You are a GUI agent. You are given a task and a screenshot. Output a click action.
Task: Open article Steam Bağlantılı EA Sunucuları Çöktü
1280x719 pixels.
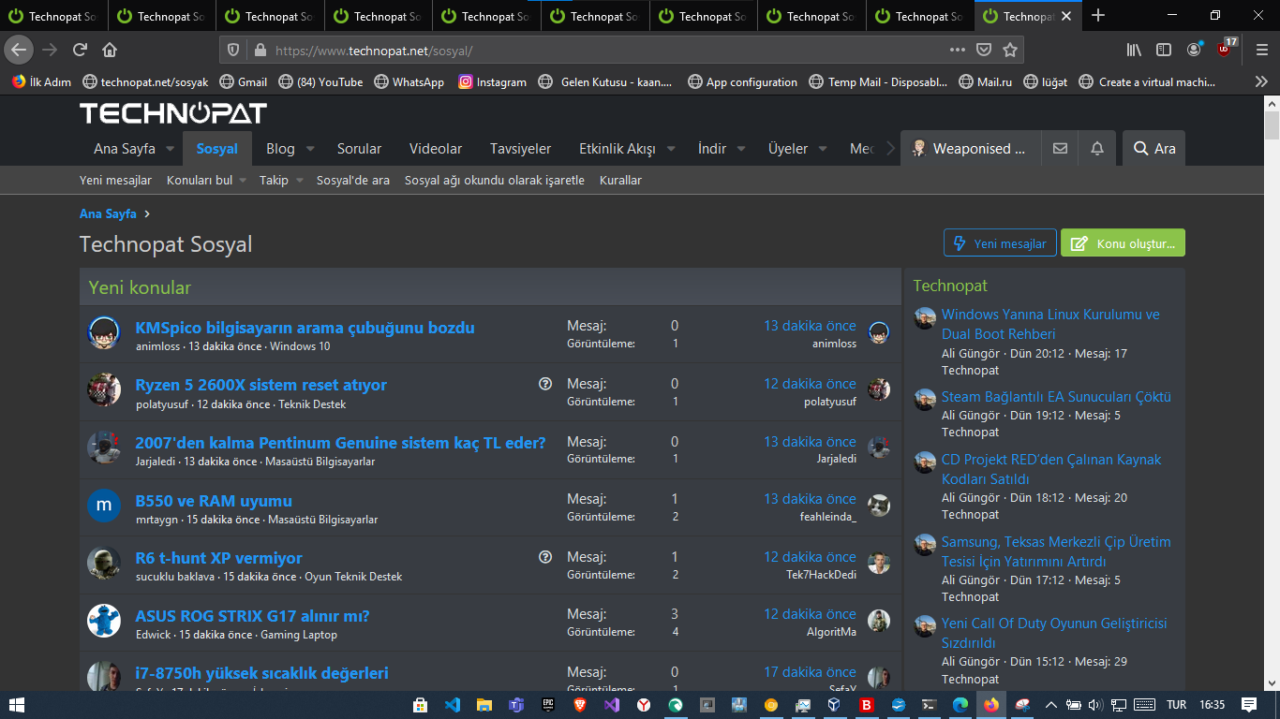coord(1056,397)
